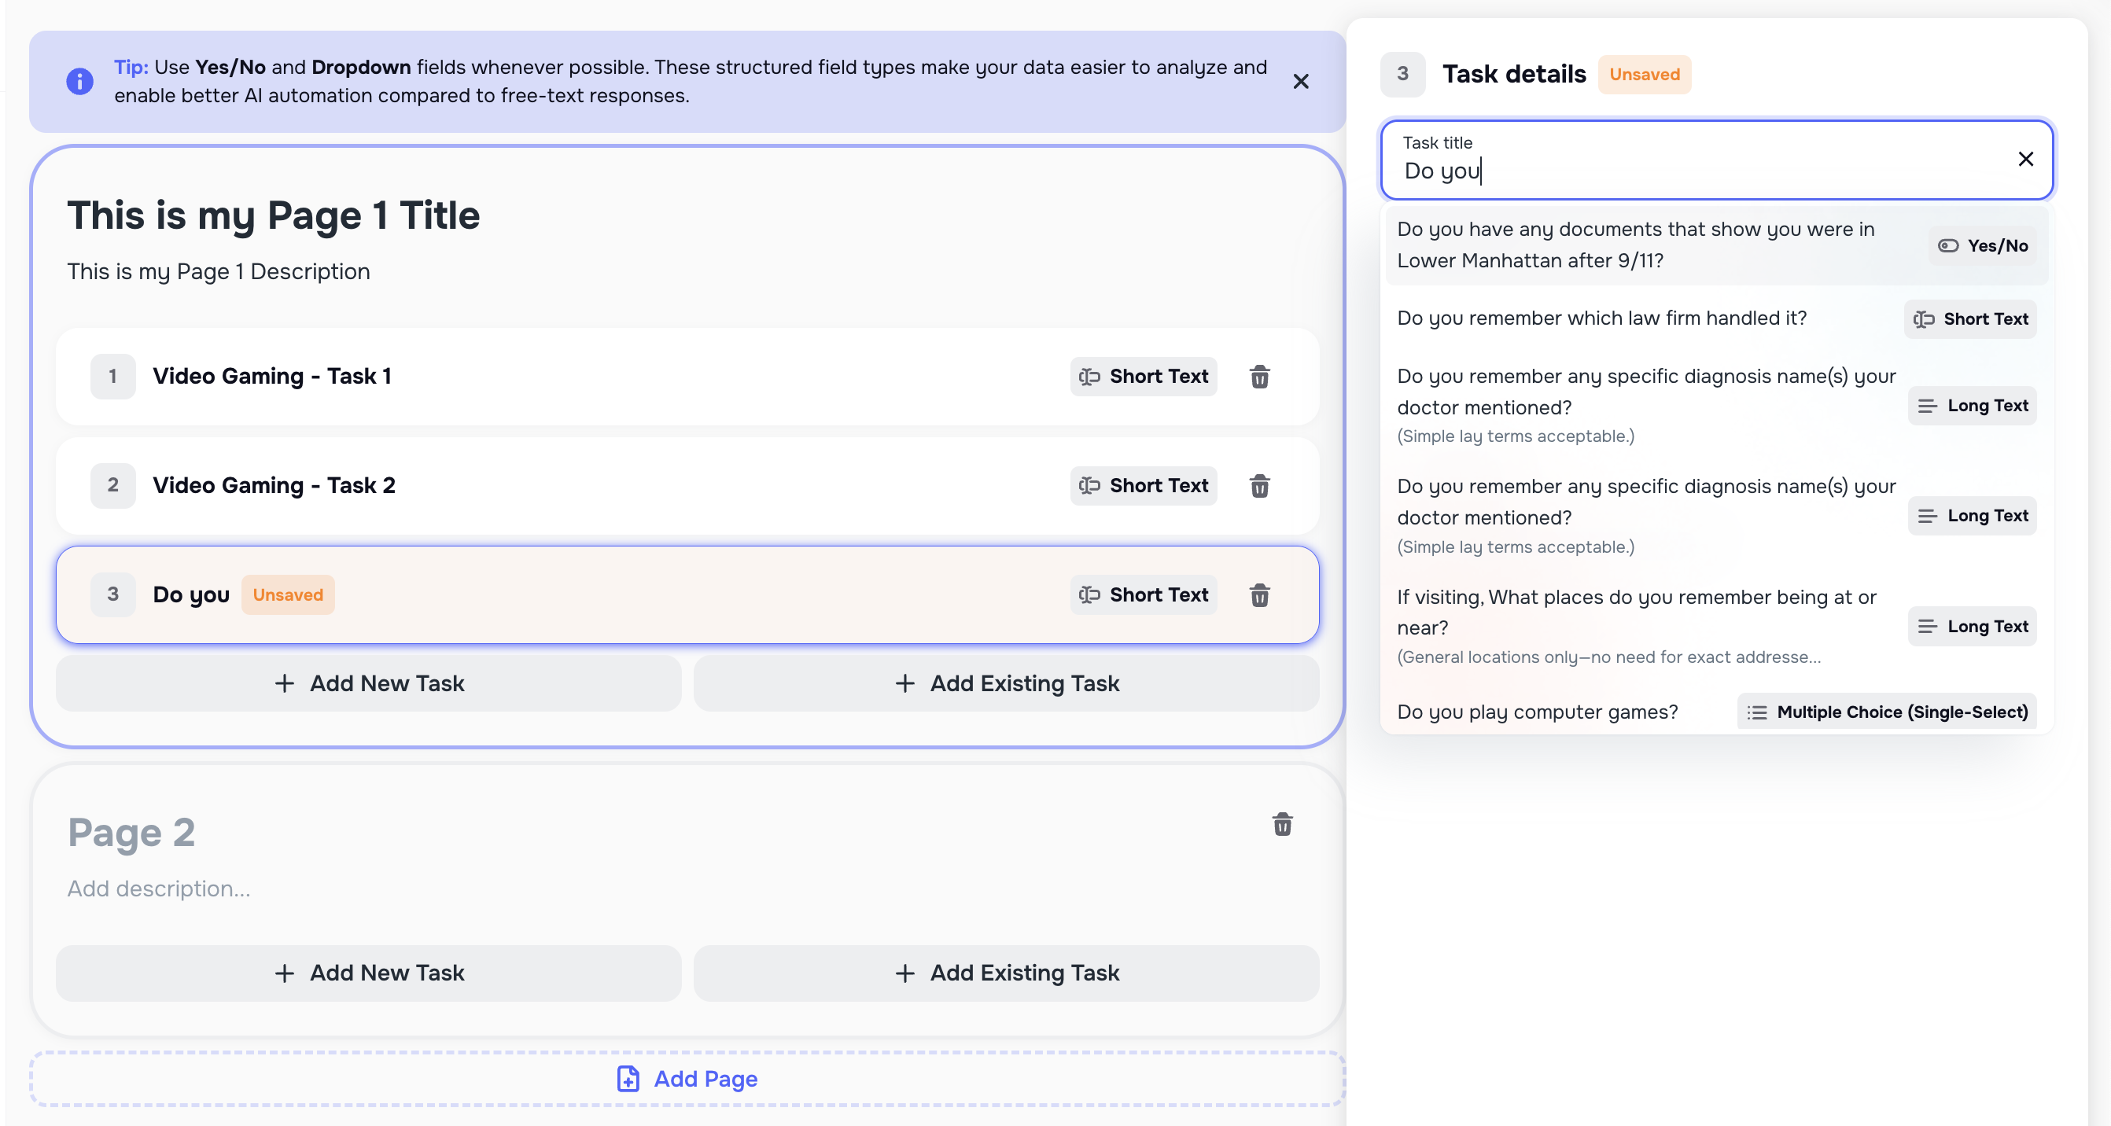Image resolution: width=2111 pixels, height=1126 pixels.
Task: Click the info icon in the tip banner
Action: 79,81
